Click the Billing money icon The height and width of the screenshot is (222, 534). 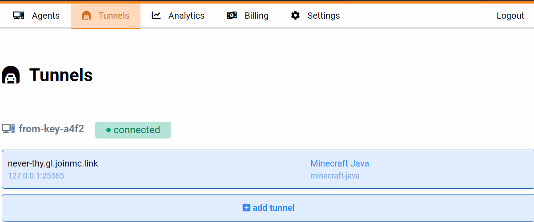coord(232,16)
